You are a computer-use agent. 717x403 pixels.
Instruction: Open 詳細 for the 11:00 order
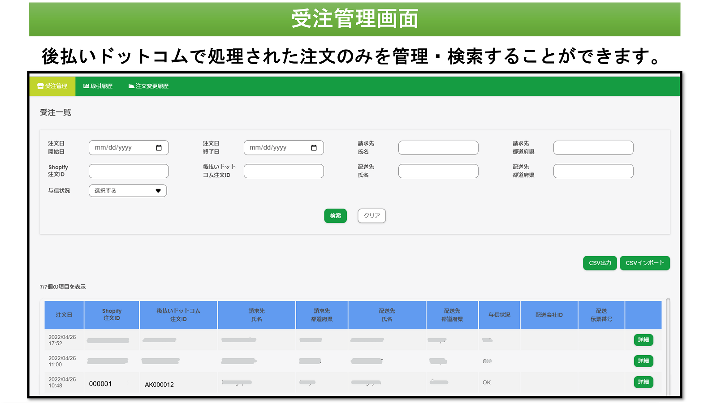[644, 361]
